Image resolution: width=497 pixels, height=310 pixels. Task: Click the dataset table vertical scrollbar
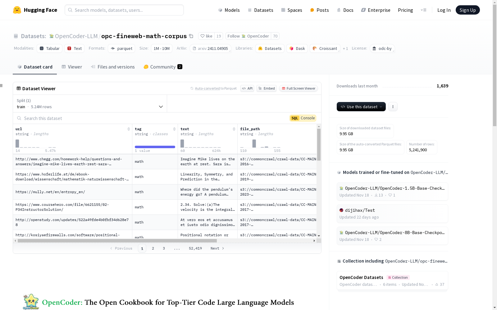coord(319,144)
